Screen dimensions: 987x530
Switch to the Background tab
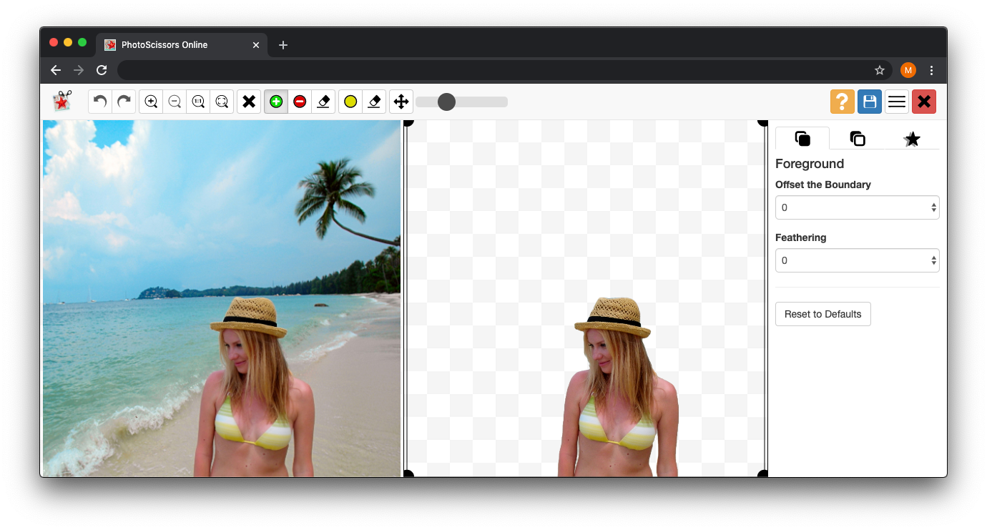click(857, 139)
